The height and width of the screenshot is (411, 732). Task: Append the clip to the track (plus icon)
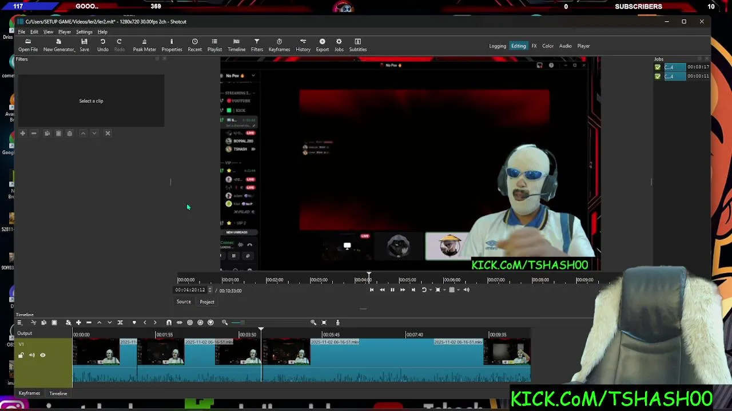(78, 323)
